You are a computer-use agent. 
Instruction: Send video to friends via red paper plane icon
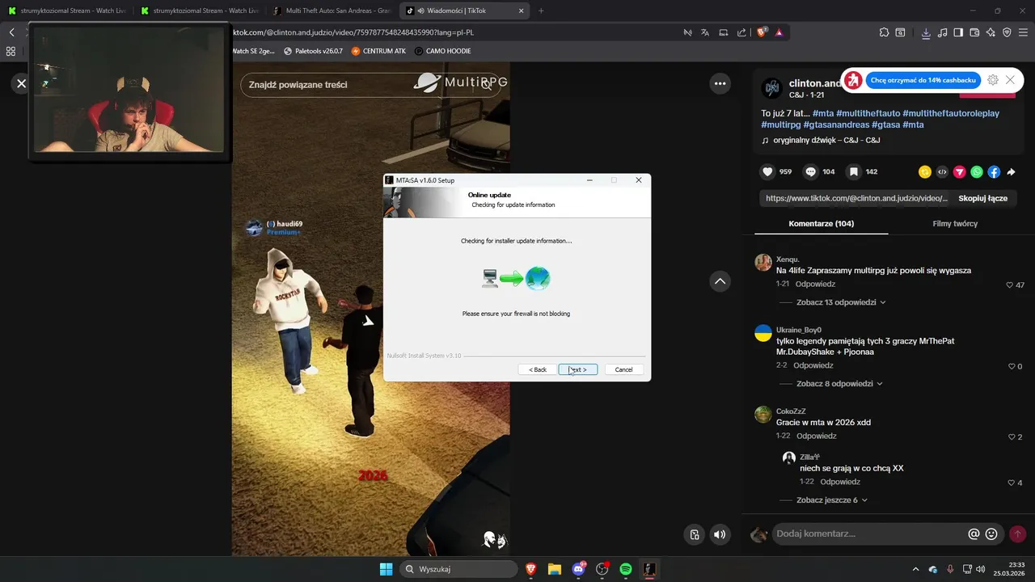tap(960, 171)
